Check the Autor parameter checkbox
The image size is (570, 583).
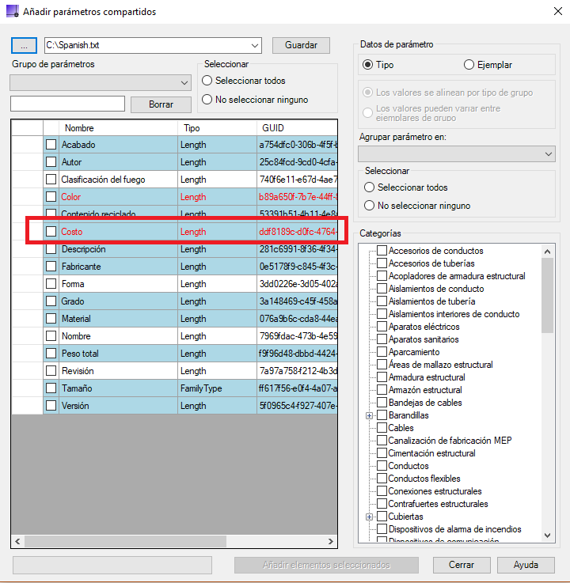[51, 162]
